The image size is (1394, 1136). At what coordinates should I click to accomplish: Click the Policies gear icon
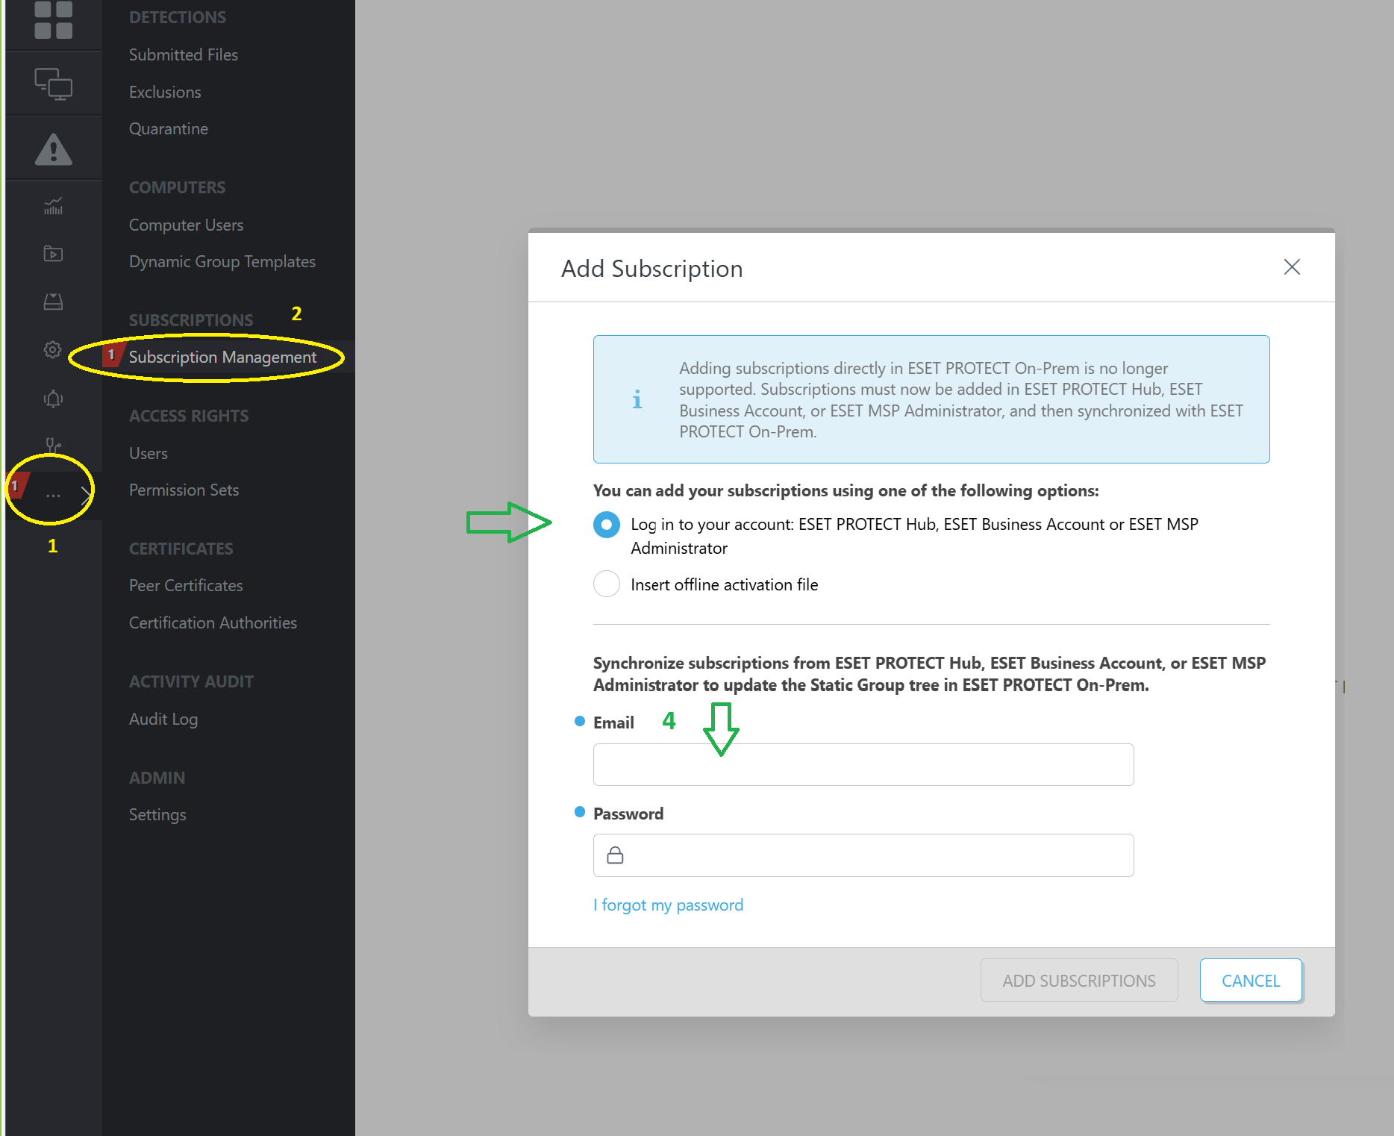[x=53, y=349]
